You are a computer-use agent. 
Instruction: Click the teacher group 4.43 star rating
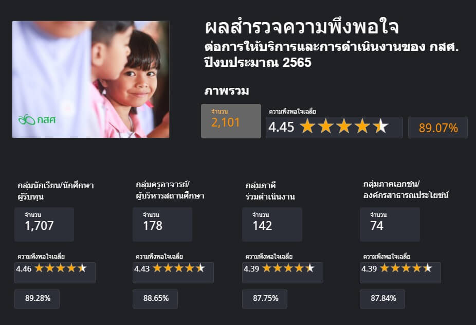173,273
